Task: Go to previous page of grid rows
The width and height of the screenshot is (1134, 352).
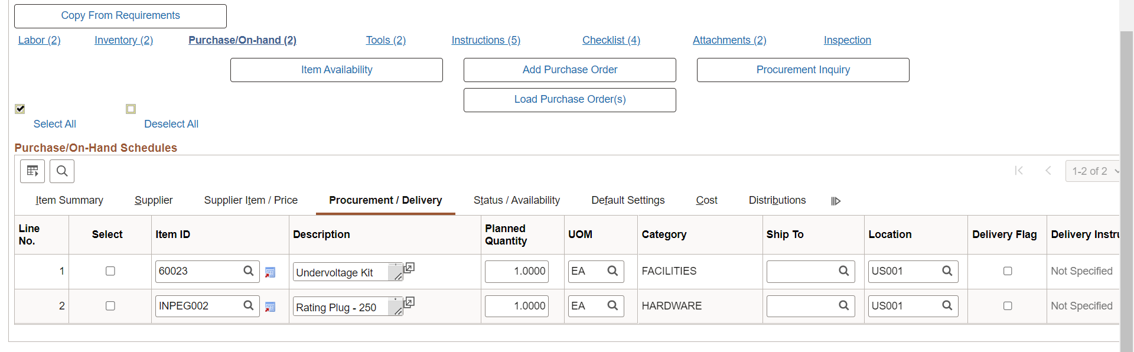Action: (1048, 171)
